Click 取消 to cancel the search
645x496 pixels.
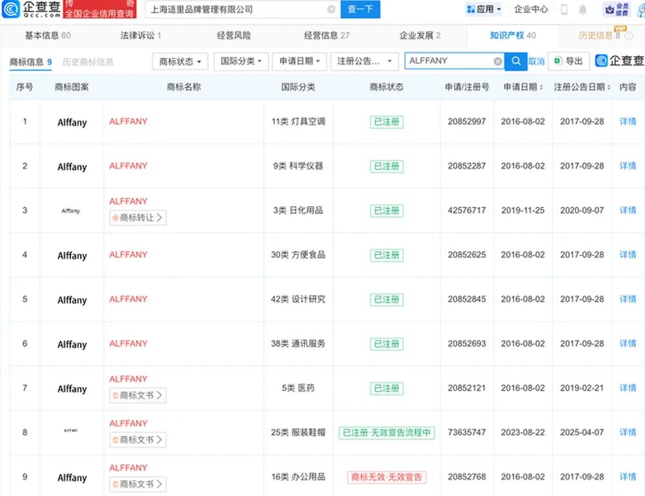(537, 61)
